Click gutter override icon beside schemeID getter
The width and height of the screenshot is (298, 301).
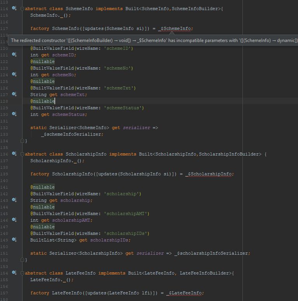tap(14, 54)
